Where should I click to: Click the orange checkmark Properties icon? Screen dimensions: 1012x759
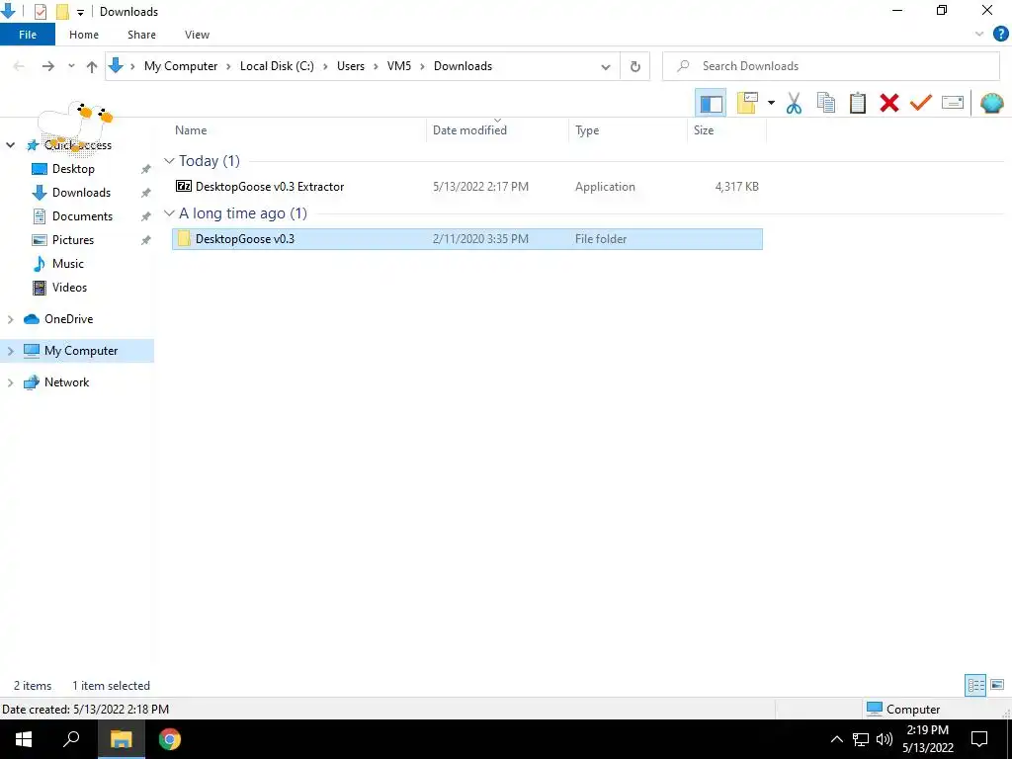pos(920,103)
